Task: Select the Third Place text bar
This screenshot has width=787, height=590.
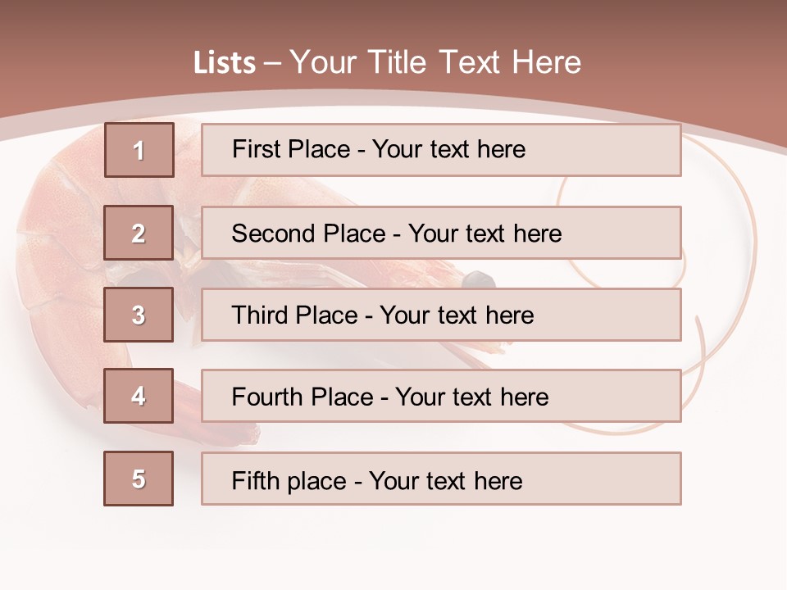Action: click(x=441, y=315)
